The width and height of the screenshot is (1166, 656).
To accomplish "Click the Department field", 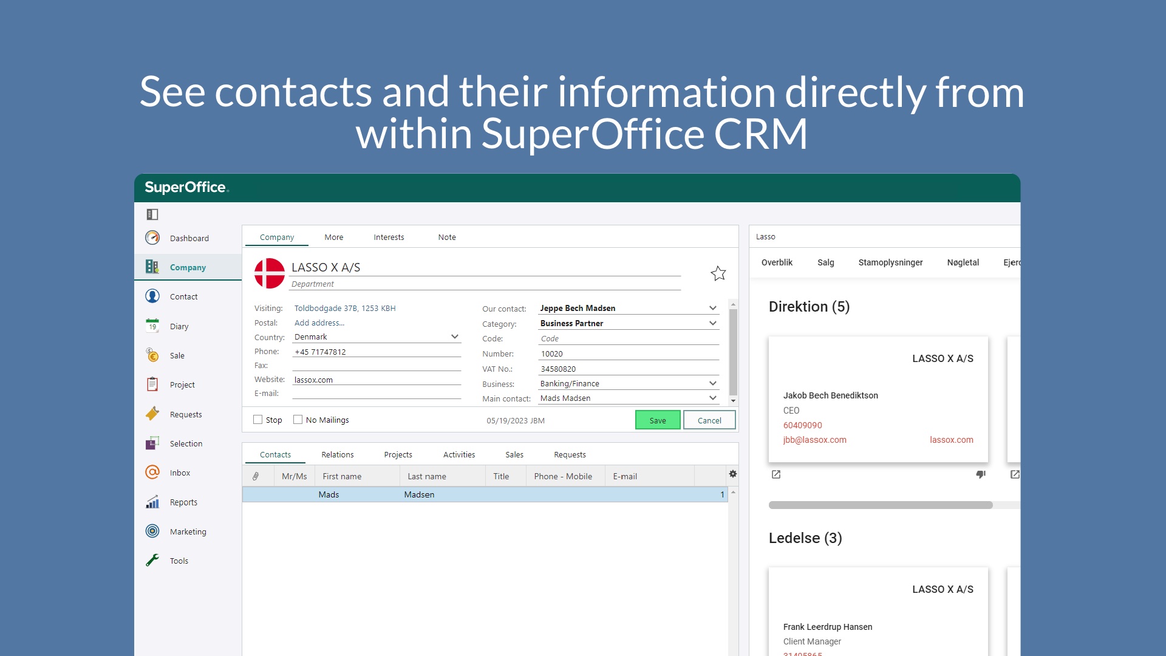I will pyautogui.click(x=486, y=284).
